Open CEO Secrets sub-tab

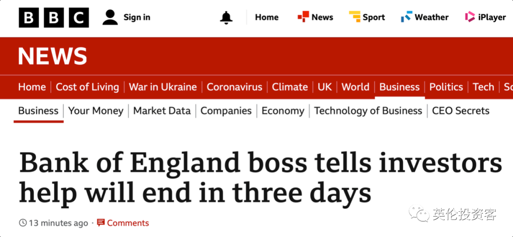coord(461,111)
